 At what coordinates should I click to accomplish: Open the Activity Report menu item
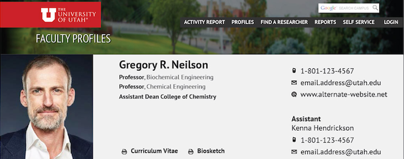(204, 22)
